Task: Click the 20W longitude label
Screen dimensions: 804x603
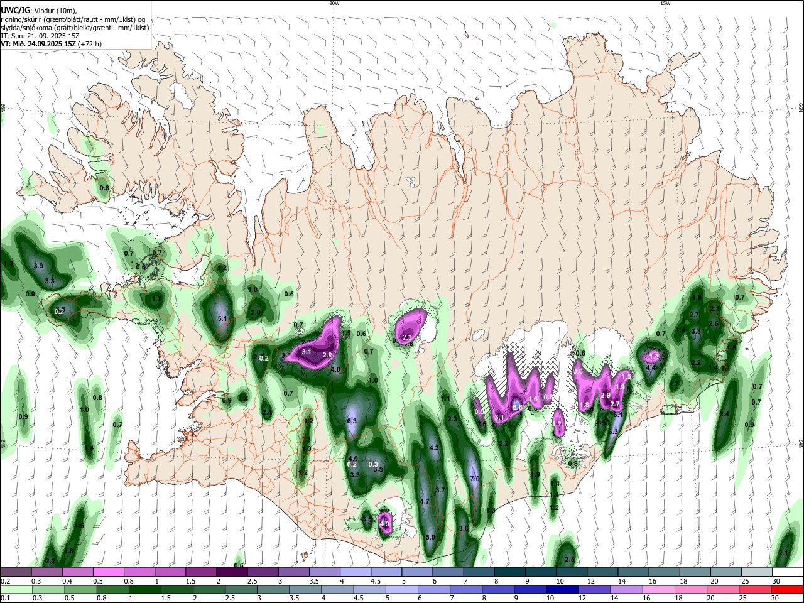Action: point(334,3)
